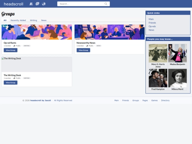
Task: Switch to Recently Added tab
Action: click(18, 20)
